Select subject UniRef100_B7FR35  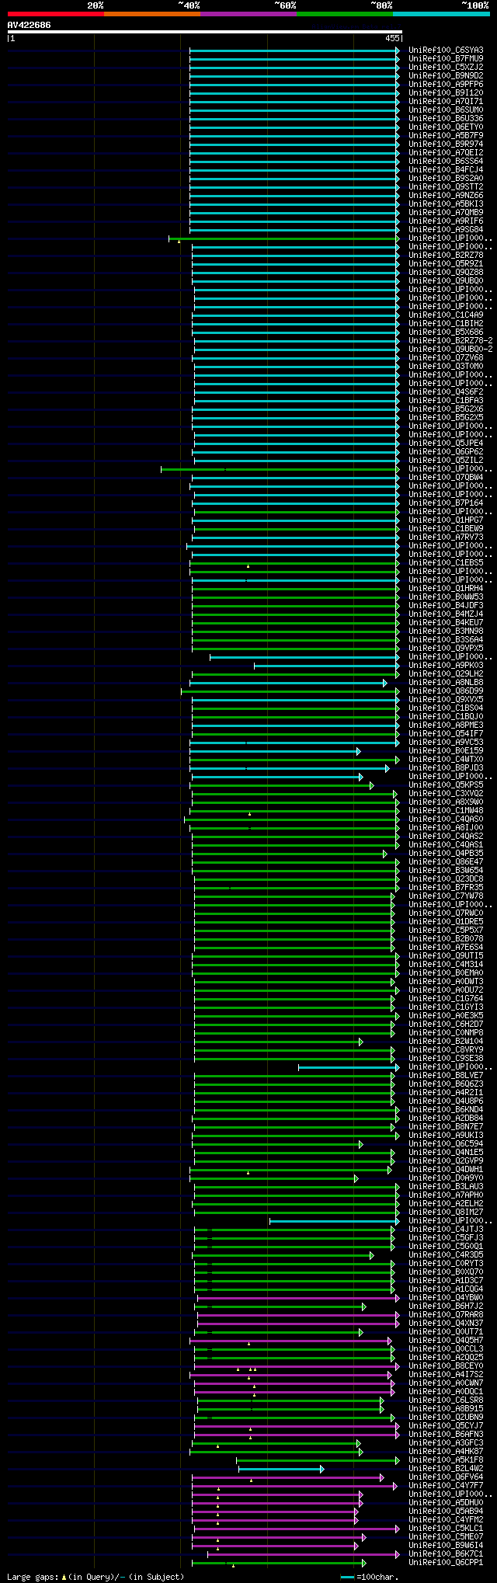446,888
